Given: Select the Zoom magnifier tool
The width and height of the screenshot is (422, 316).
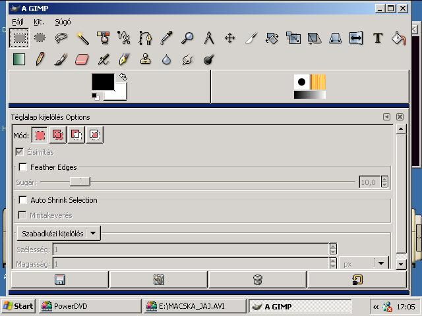Looking at the screenshot, I should [x=187, y=38].
